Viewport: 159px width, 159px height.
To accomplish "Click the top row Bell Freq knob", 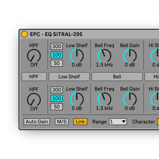I will (104, 55).
